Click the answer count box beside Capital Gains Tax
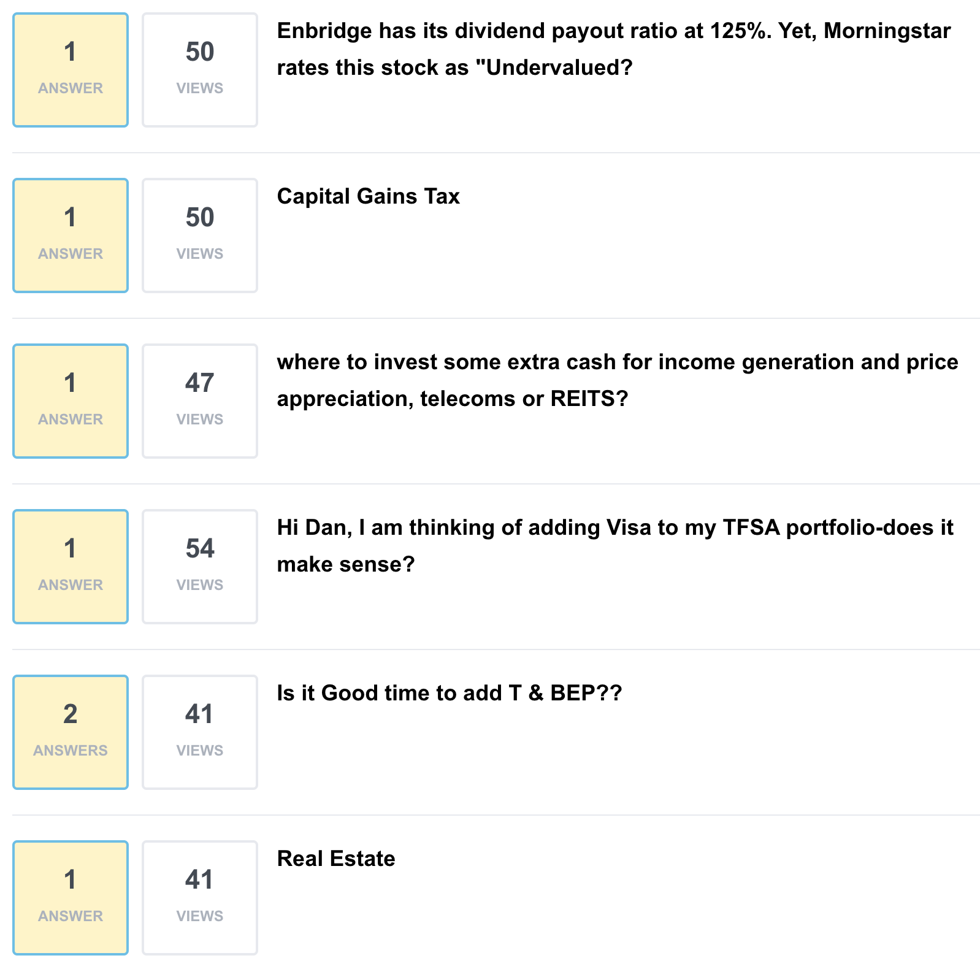Screen dimensions: 980x969 [71, 236]
